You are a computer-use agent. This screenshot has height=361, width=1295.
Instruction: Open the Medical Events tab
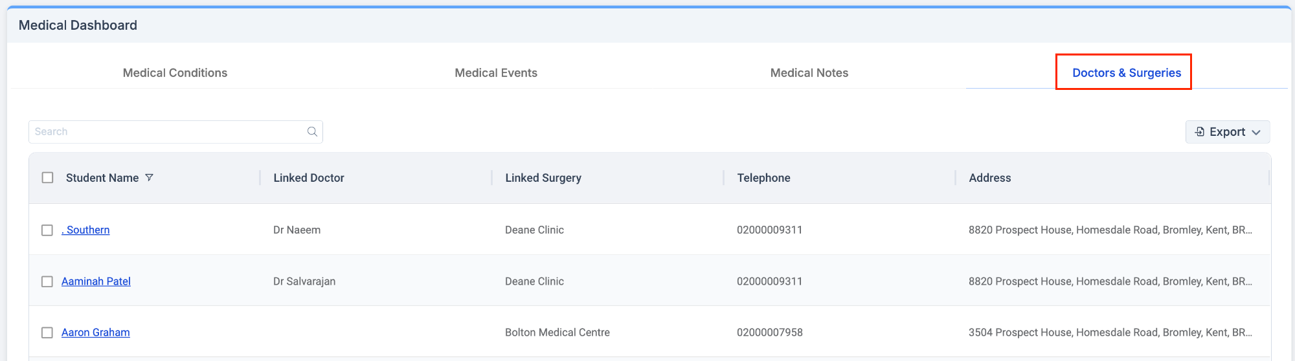pos(496,73)
